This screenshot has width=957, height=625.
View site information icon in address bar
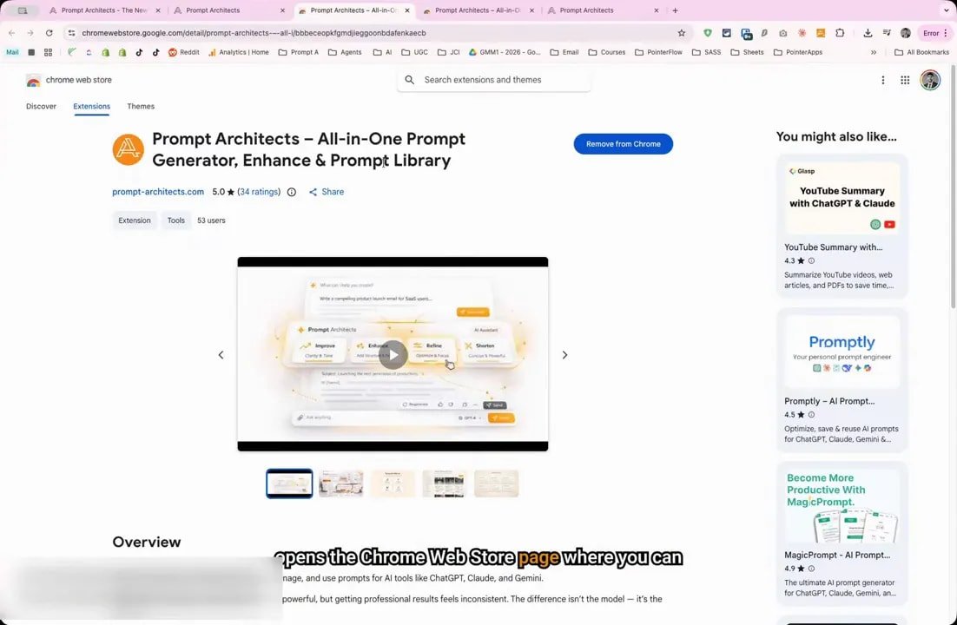(x=71, y=33)
